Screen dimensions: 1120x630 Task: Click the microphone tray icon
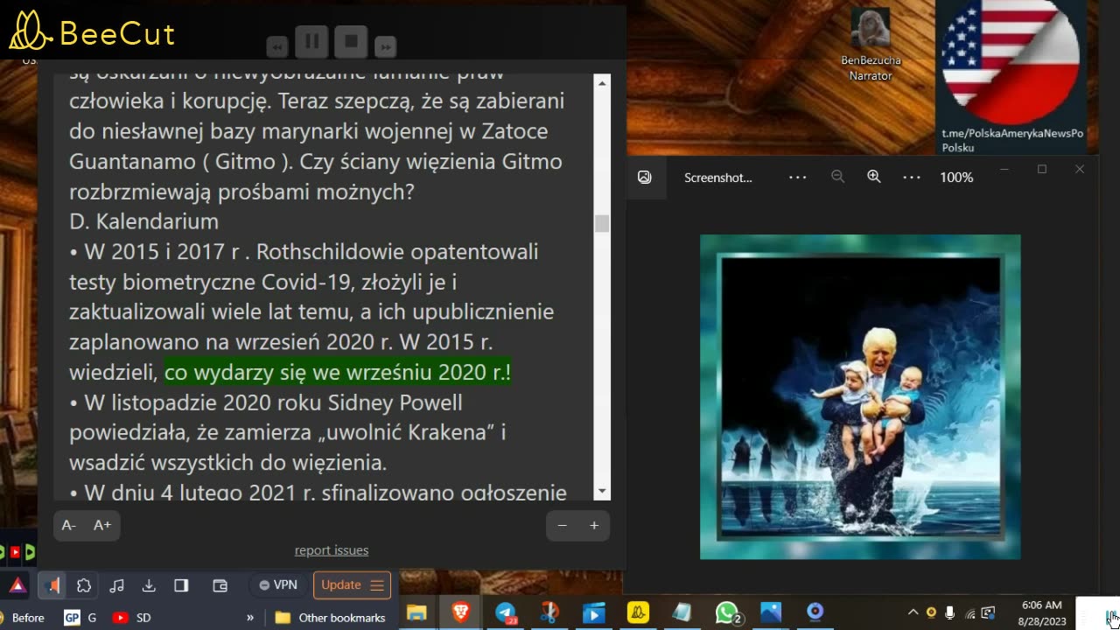point(950,612)
